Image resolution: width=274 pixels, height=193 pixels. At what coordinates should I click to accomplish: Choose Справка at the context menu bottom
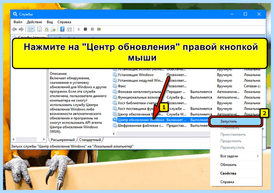pos(236,182)
